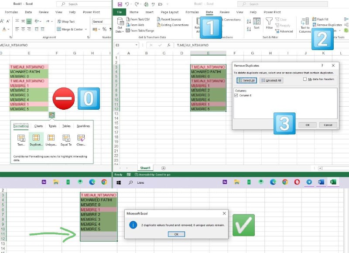Switch to Charts tab in Quick Analysis
Viewport: 349px width, 253px height.
(38, 126)
